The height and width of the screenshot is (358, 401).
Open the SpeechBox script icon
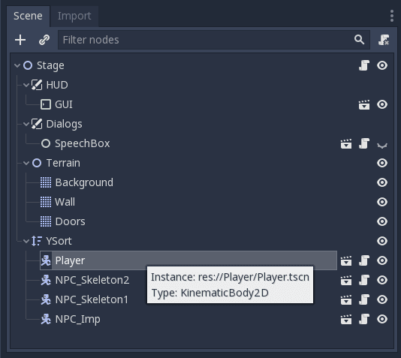click(364, 143)
